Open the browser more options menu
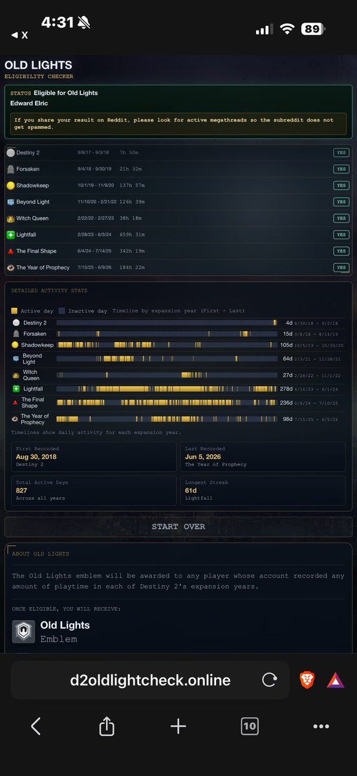Screen dimensions: 357x776 click(x=321, y=726)
